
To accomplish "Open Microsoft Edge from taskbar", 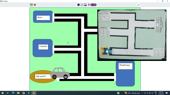I will [x=13, y=93].
